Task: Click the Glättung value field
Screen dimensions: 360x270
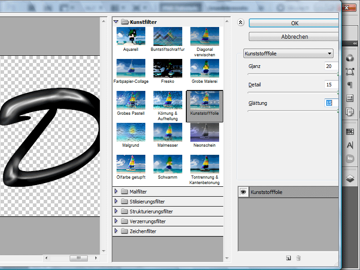Action: [x=332, y=103]
